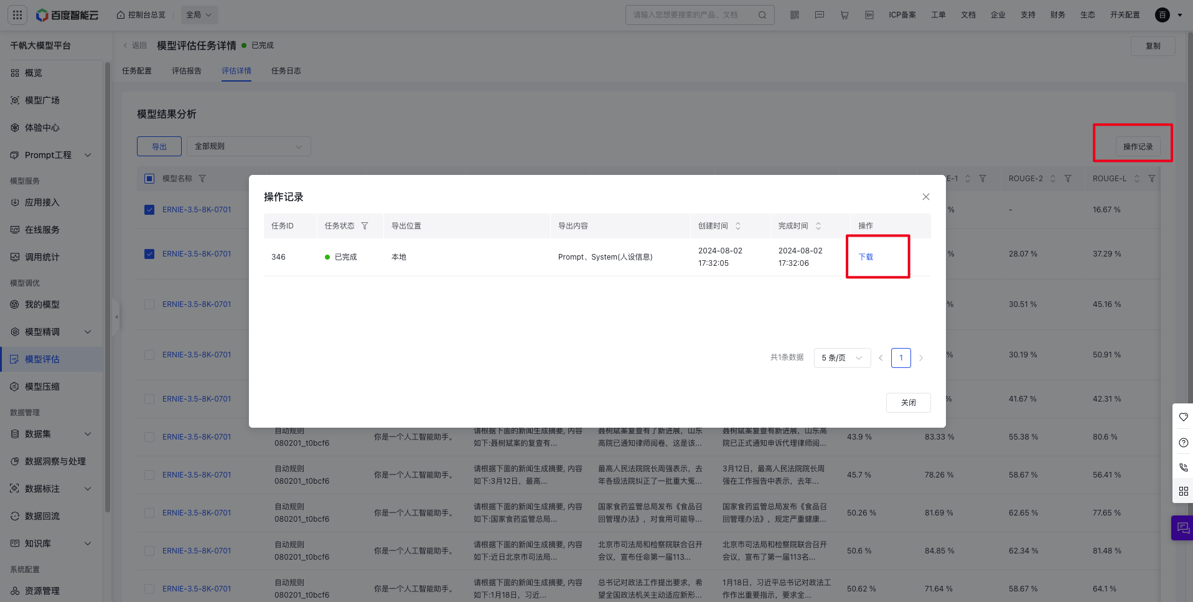The width and height of the screenshot is (1193, 602).
Task: Click the 体验中心 sidebar icon
Action: (x=15, y=128)
